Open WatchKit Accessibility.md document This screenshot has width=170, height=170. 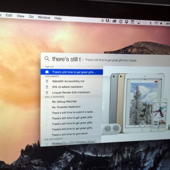pyautogui.click(x=68, y=81)
